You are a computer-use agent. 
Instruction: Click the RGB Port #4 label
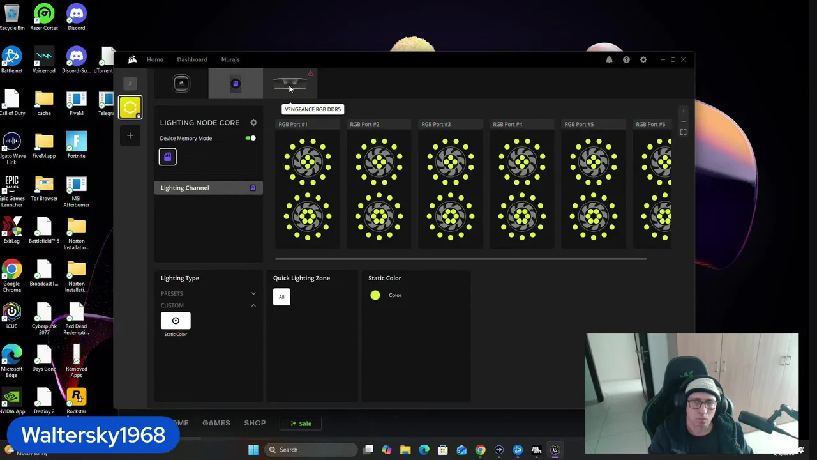(507, 124)
